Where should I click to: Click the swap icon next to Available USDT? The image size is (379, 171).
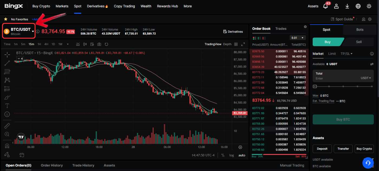pyautogui.click(x=372, y=64)
